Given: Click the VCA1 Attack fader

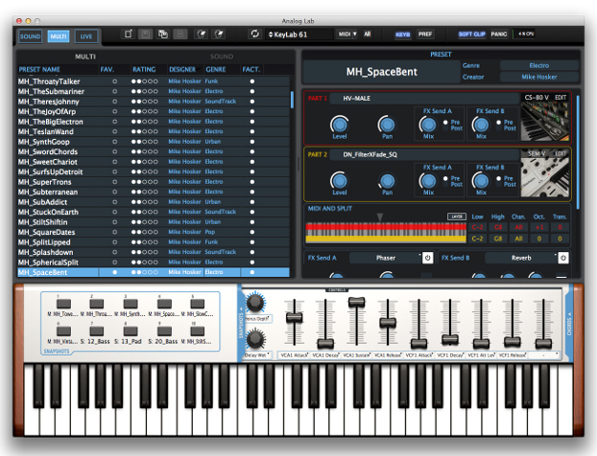Looking at the screenshot, I should click(x=294, y=318).
